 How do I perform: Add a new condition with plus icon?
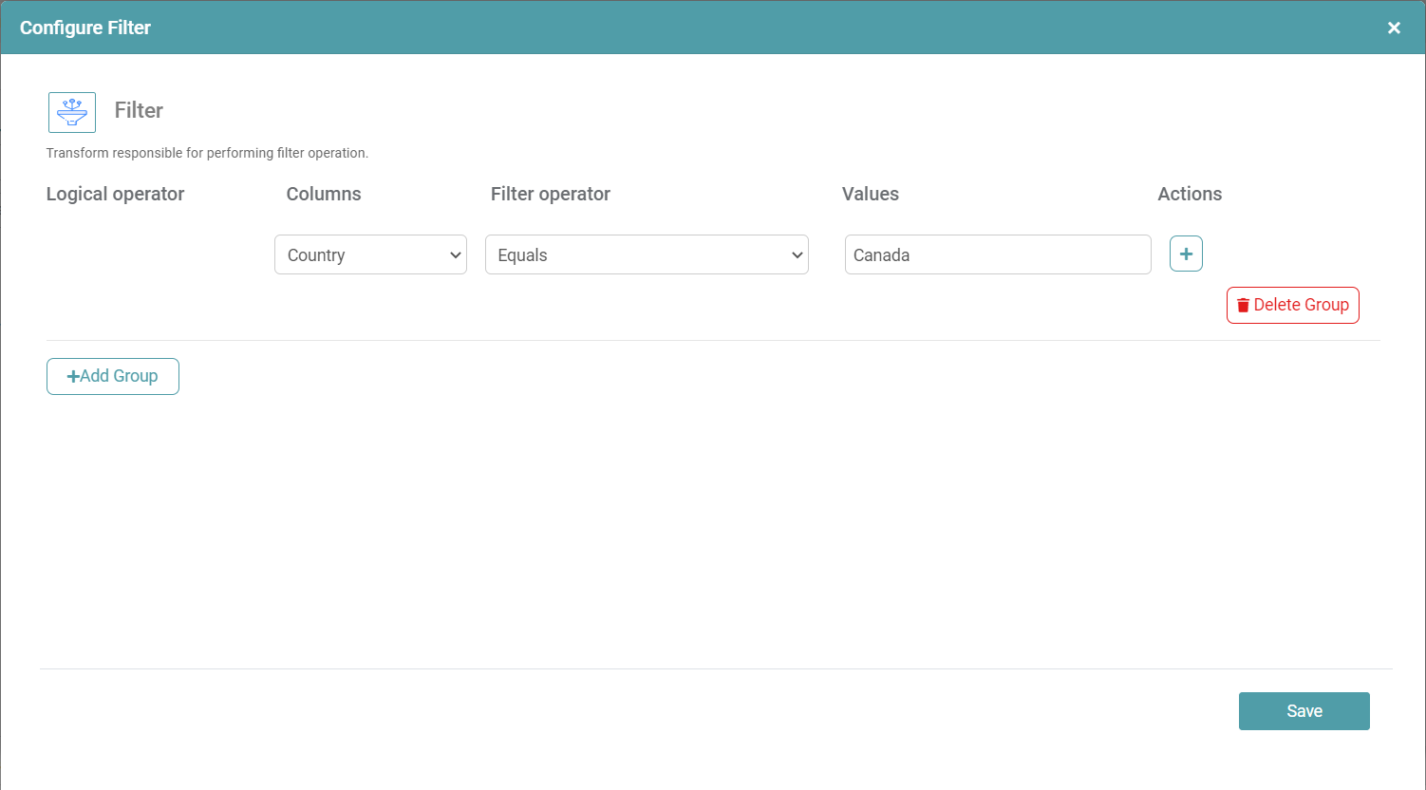pos(1186,254)
